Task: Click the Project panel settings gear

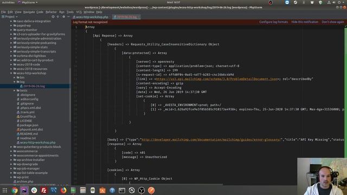Action: (64, 17)
